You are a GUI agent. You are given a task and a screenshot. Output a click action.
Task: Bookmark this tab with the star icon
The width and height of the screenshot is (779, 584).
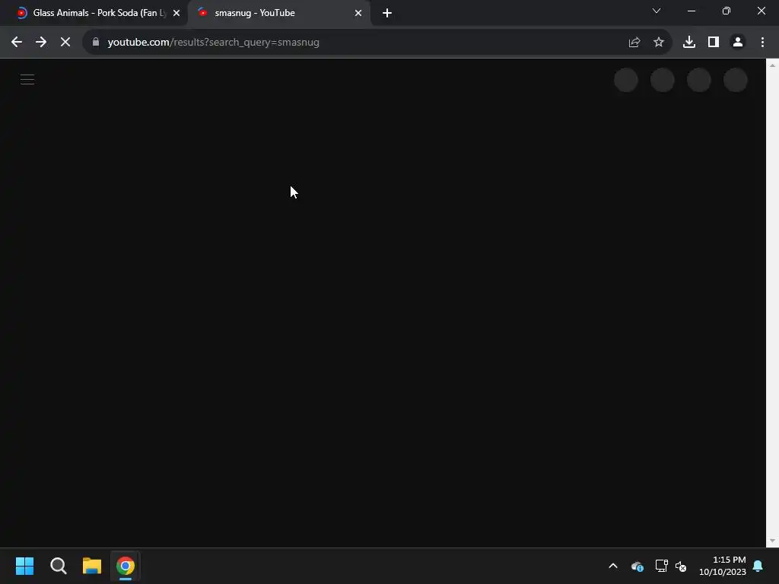point(659,43)
